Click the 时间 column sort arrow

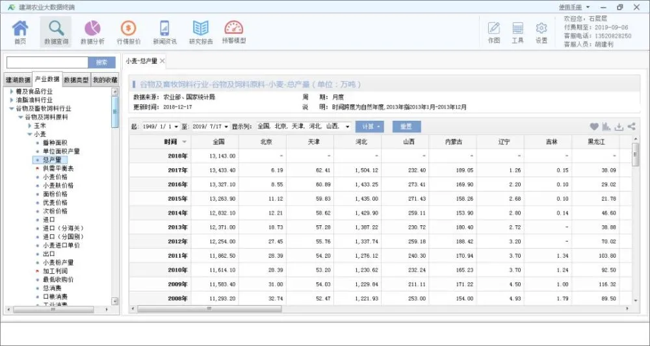coord(184,142)
